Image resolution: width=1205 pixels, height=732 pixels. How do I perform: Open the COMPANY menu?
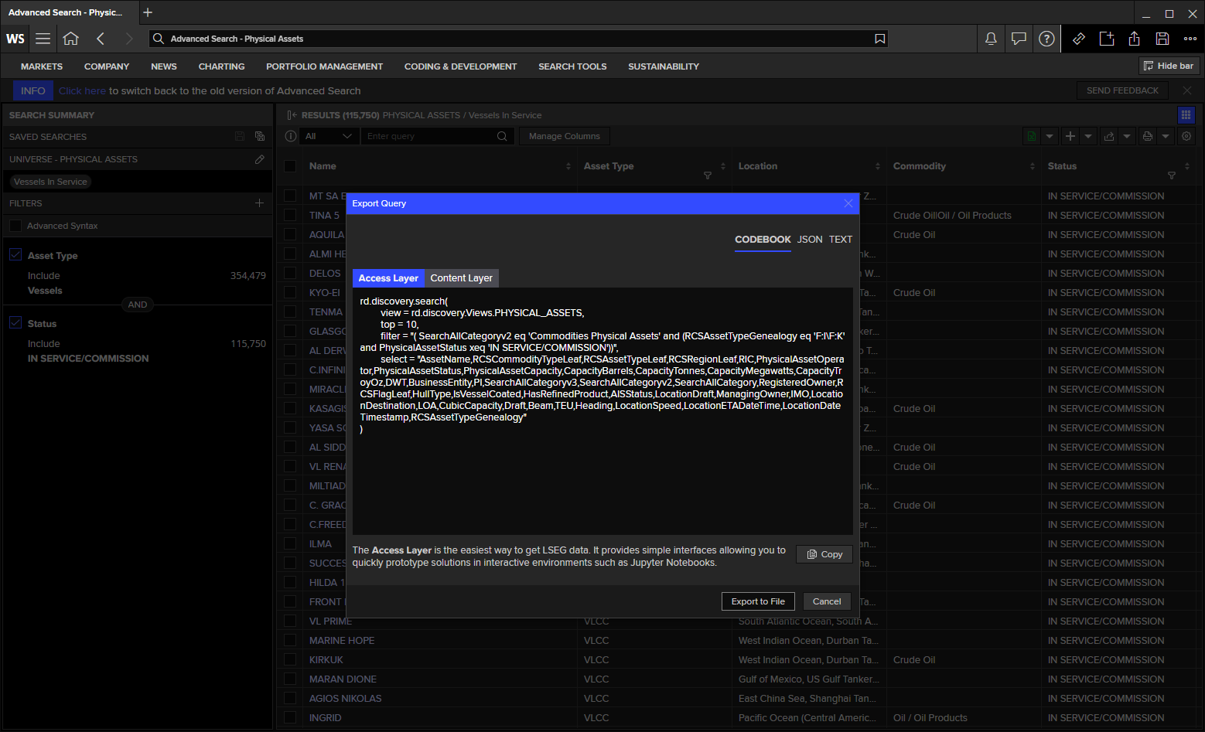coord(107,66)
